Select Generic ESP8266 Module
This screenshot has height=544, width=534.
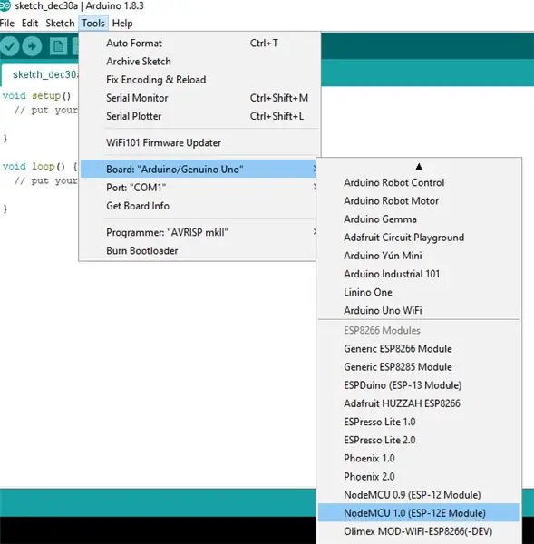(x=419, y=349)
